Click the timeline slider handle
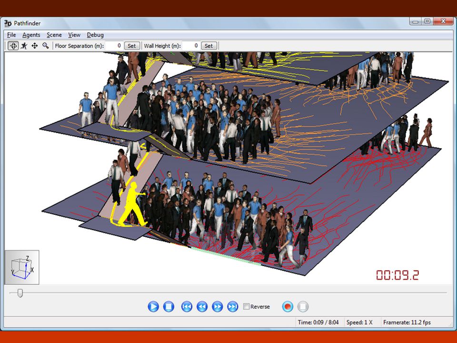Image resolution: width=457 pixels, height=343 pixels. 20,293
